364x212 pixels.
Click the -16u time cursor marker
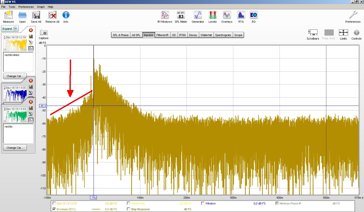[93, 198]
